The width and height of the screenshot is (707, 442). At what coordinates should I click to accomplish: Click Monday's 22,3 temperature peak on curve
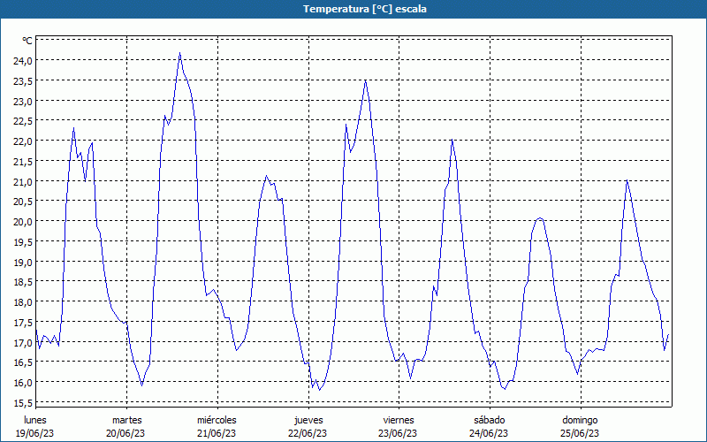tap(73, 128)
